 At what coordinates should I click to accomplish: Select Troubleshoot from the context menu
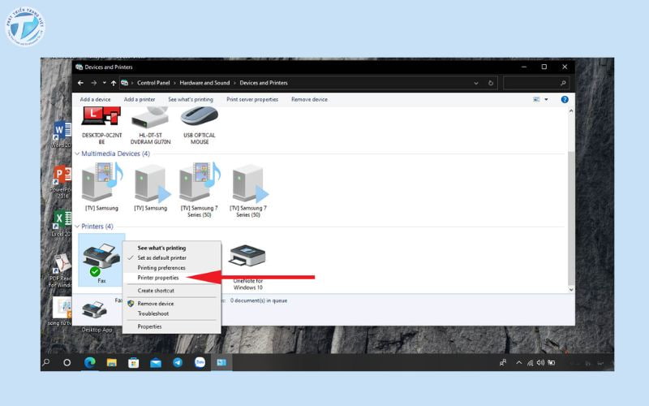153,313
